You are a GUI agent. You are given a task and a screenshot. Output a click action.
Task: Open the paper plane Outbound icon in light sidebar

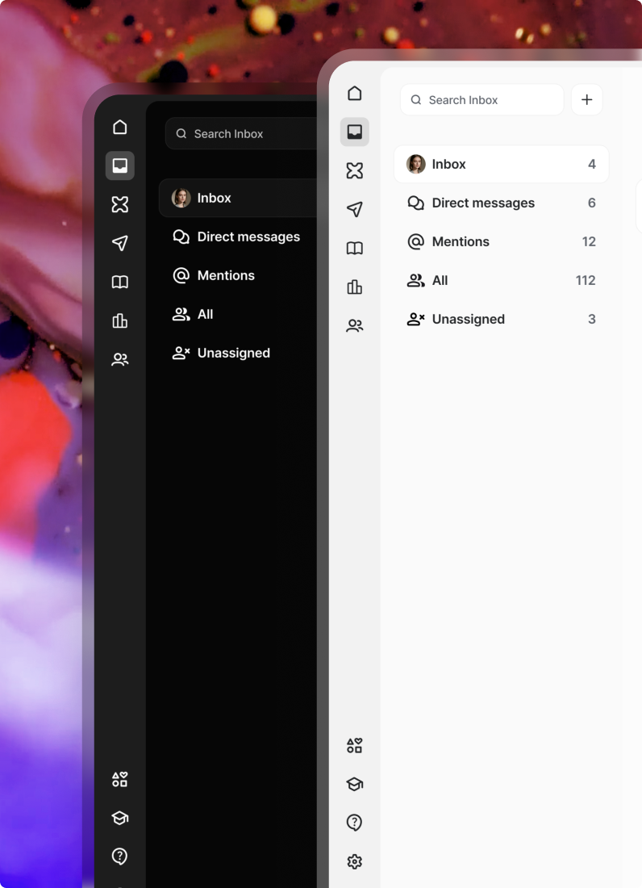point(354,210)
